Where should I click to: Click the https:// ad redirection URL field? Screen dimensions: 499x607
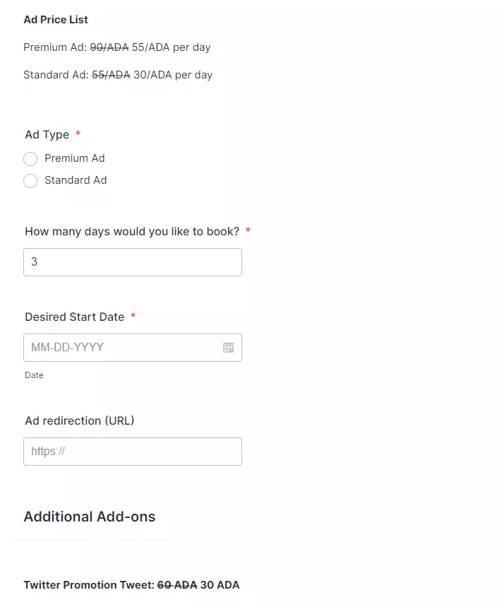click(x=133, y=452)
